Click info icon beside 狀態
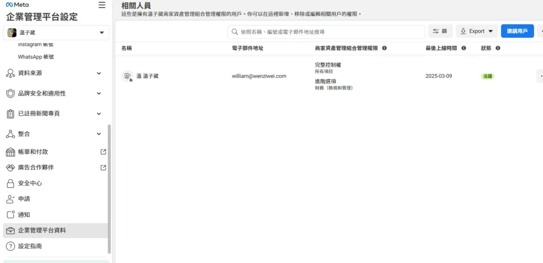This screenshot has width=543, height=263. (497, 48)
